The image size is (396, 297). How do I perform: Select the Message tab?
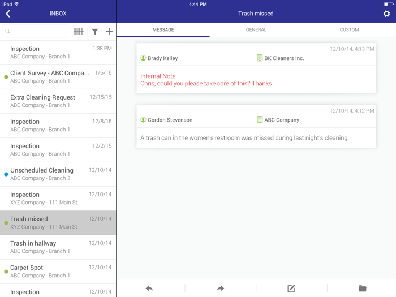(x=163, y=30)
